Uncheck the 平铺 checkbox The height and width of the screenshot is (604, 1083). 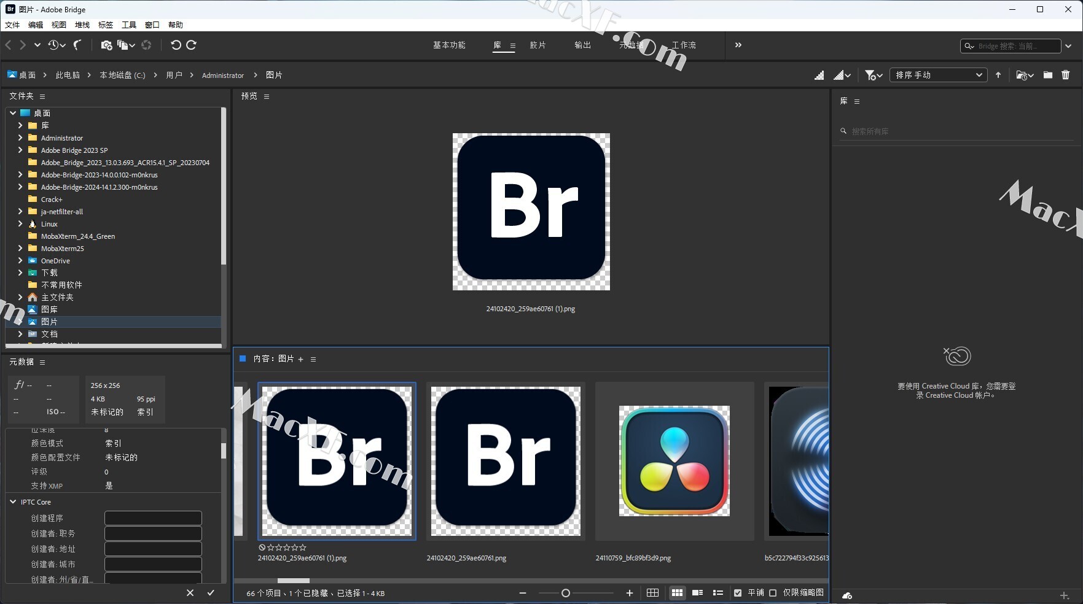738,593
